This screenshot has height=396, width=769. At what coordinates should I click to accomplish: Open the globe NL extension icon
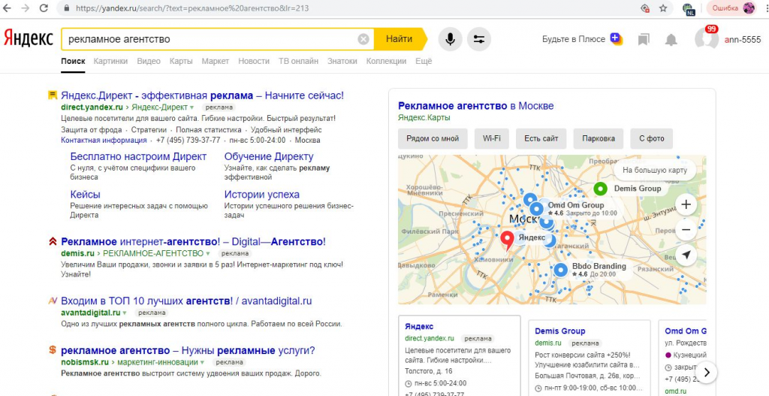tap(688, 9)
